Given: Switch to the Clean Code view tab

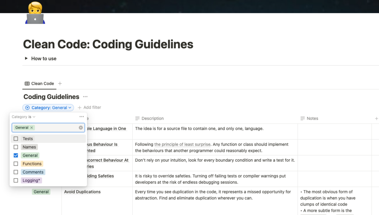Looking at the screenshot, I should point(39,84).
